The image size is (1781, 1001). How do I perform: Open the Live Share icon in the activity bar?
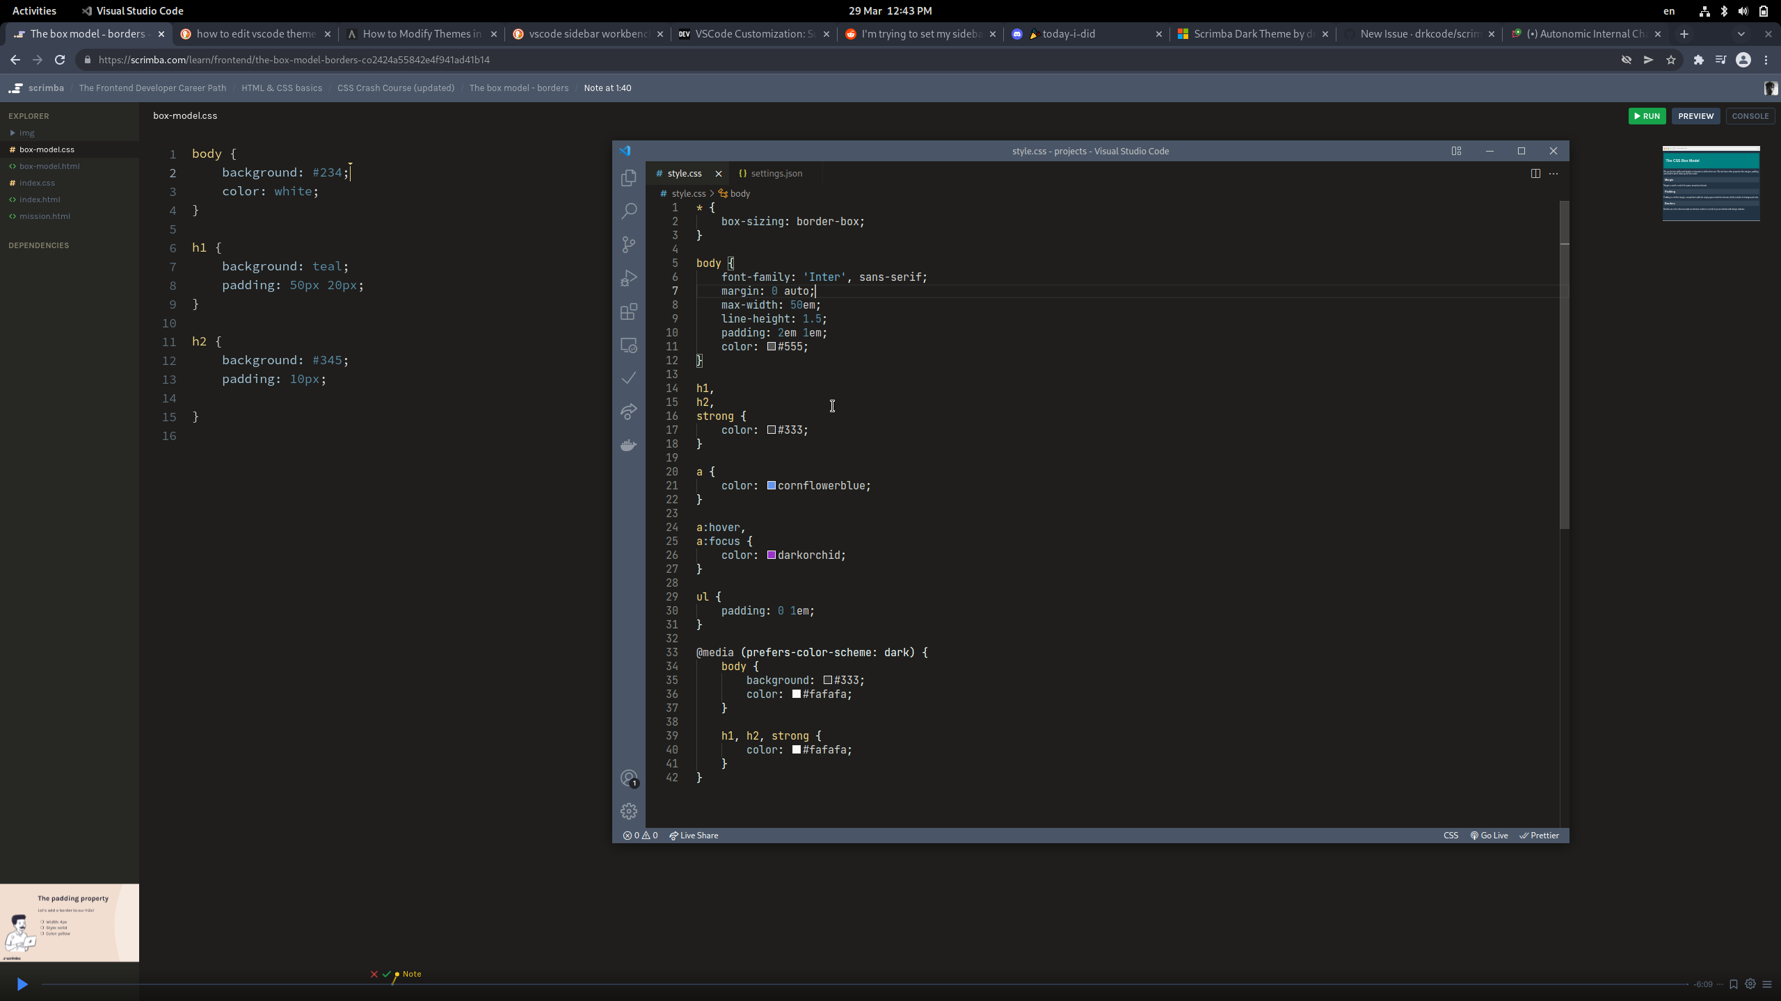(x=628, y=412)
